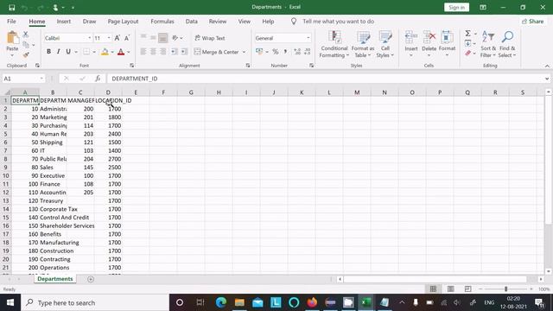Image resolution: width=553 pixels, height=311 pixels.
Task: Click the Share button
Action: pos(532,21)
